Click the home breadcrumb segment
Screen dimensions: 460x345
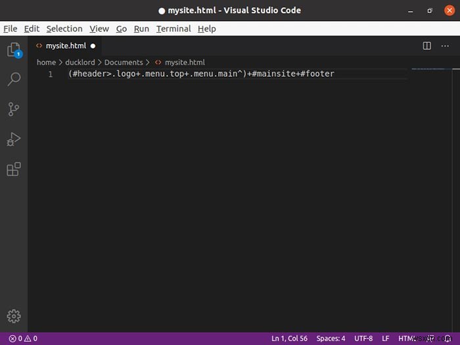[x=47, y=62]
